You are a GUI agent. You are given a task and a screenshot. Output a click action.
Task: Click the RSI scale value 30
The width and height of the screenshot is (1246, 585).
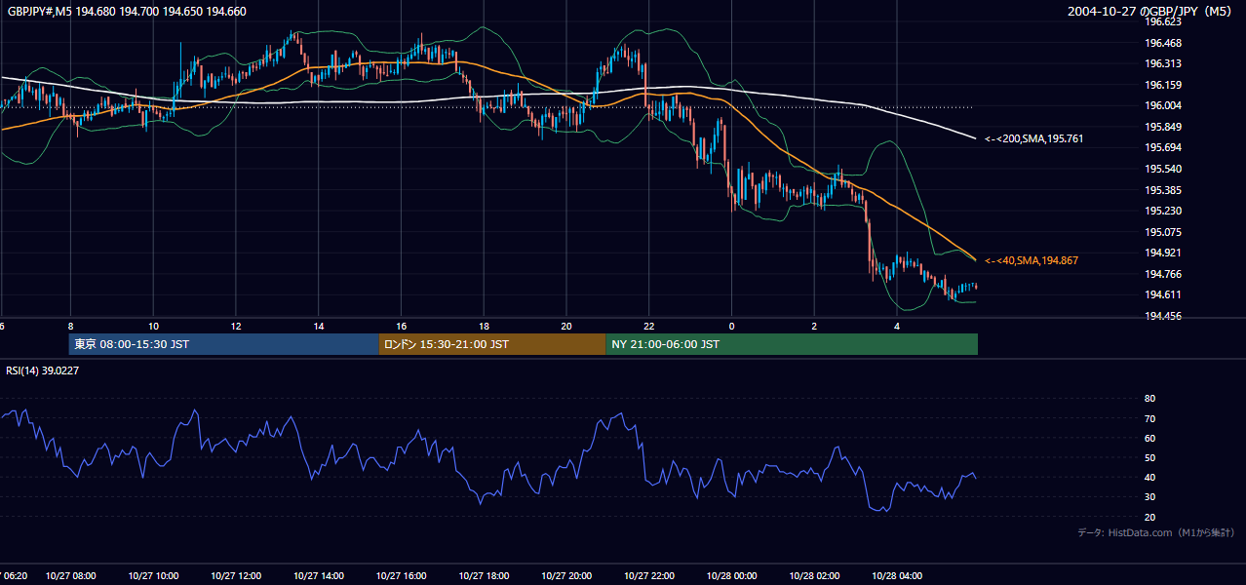pos(1150,496)
